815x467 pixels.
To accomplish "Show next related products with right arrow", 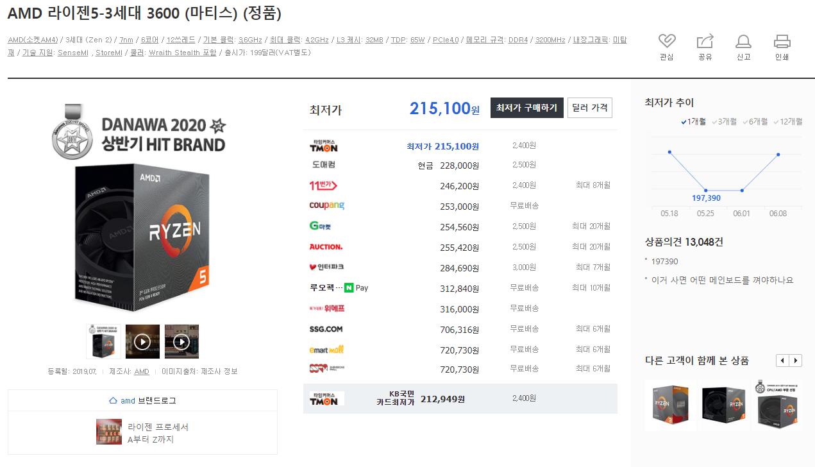I will click(x=796, y=361).
